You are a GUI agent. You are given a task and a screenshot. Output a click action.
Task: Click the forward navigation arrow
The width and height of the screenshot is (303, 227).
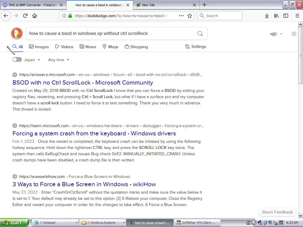(x=16, y=16)
